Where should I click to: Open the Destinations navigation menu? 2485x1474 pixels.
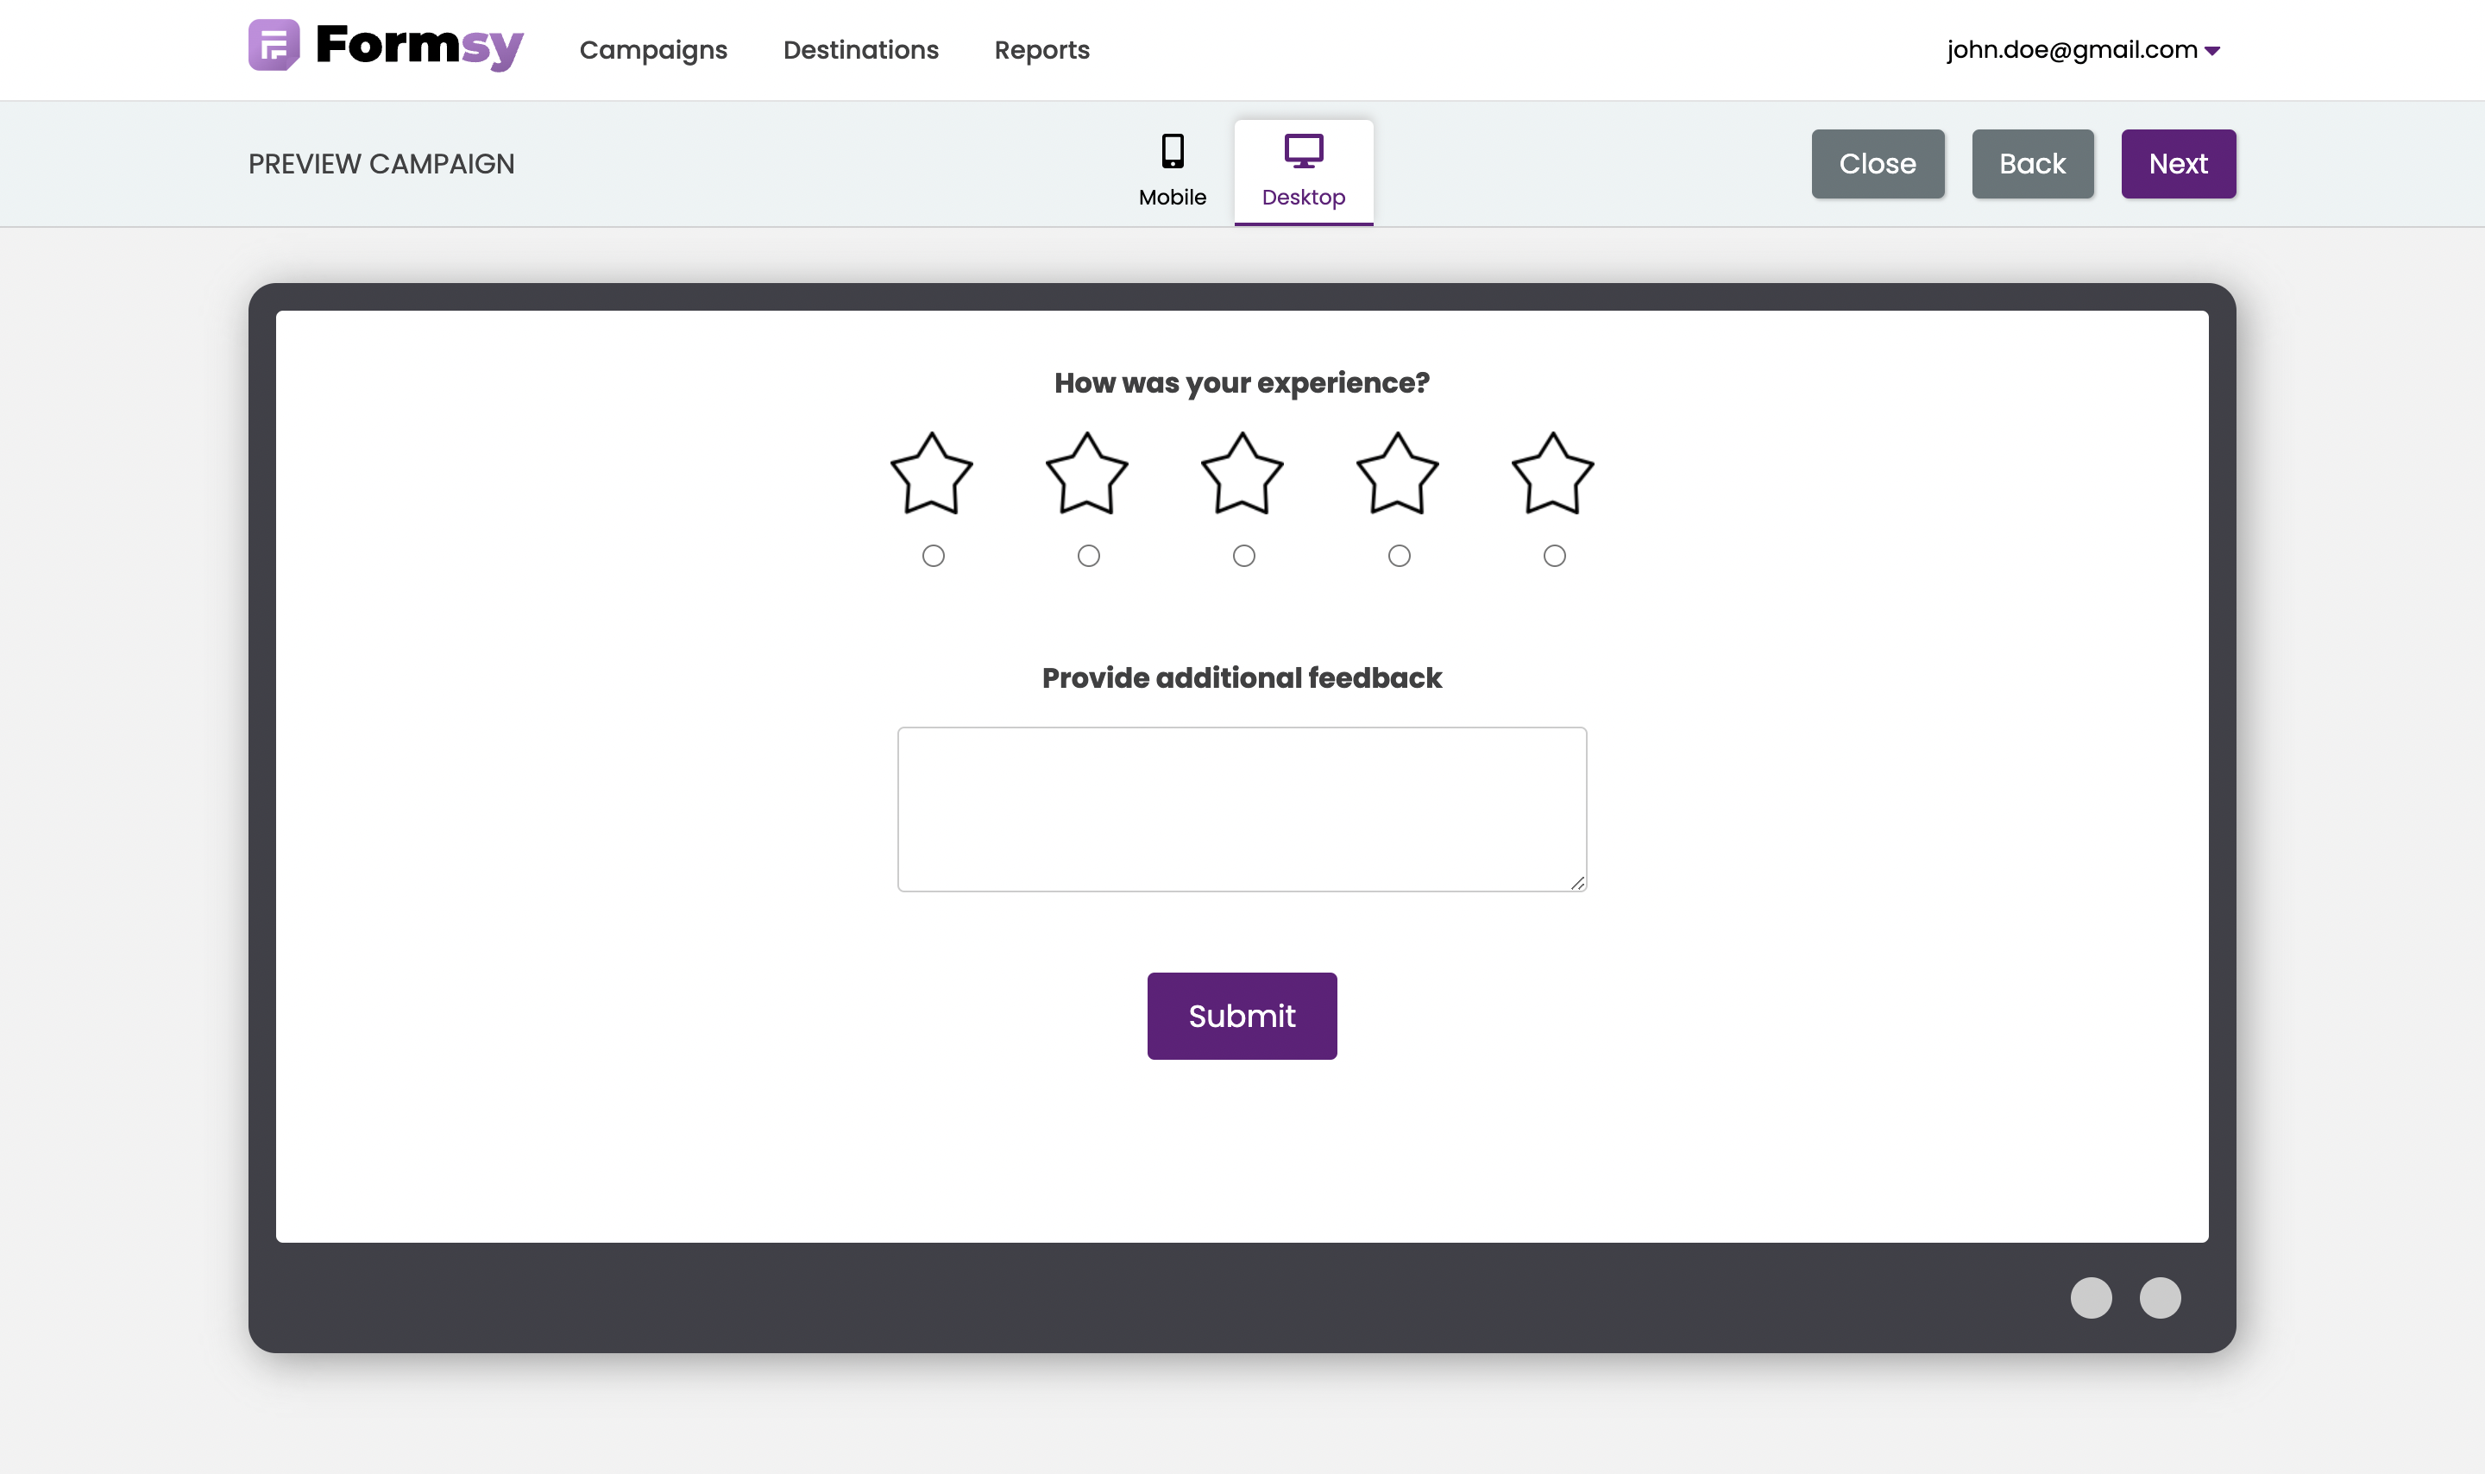tap(861, 49)
